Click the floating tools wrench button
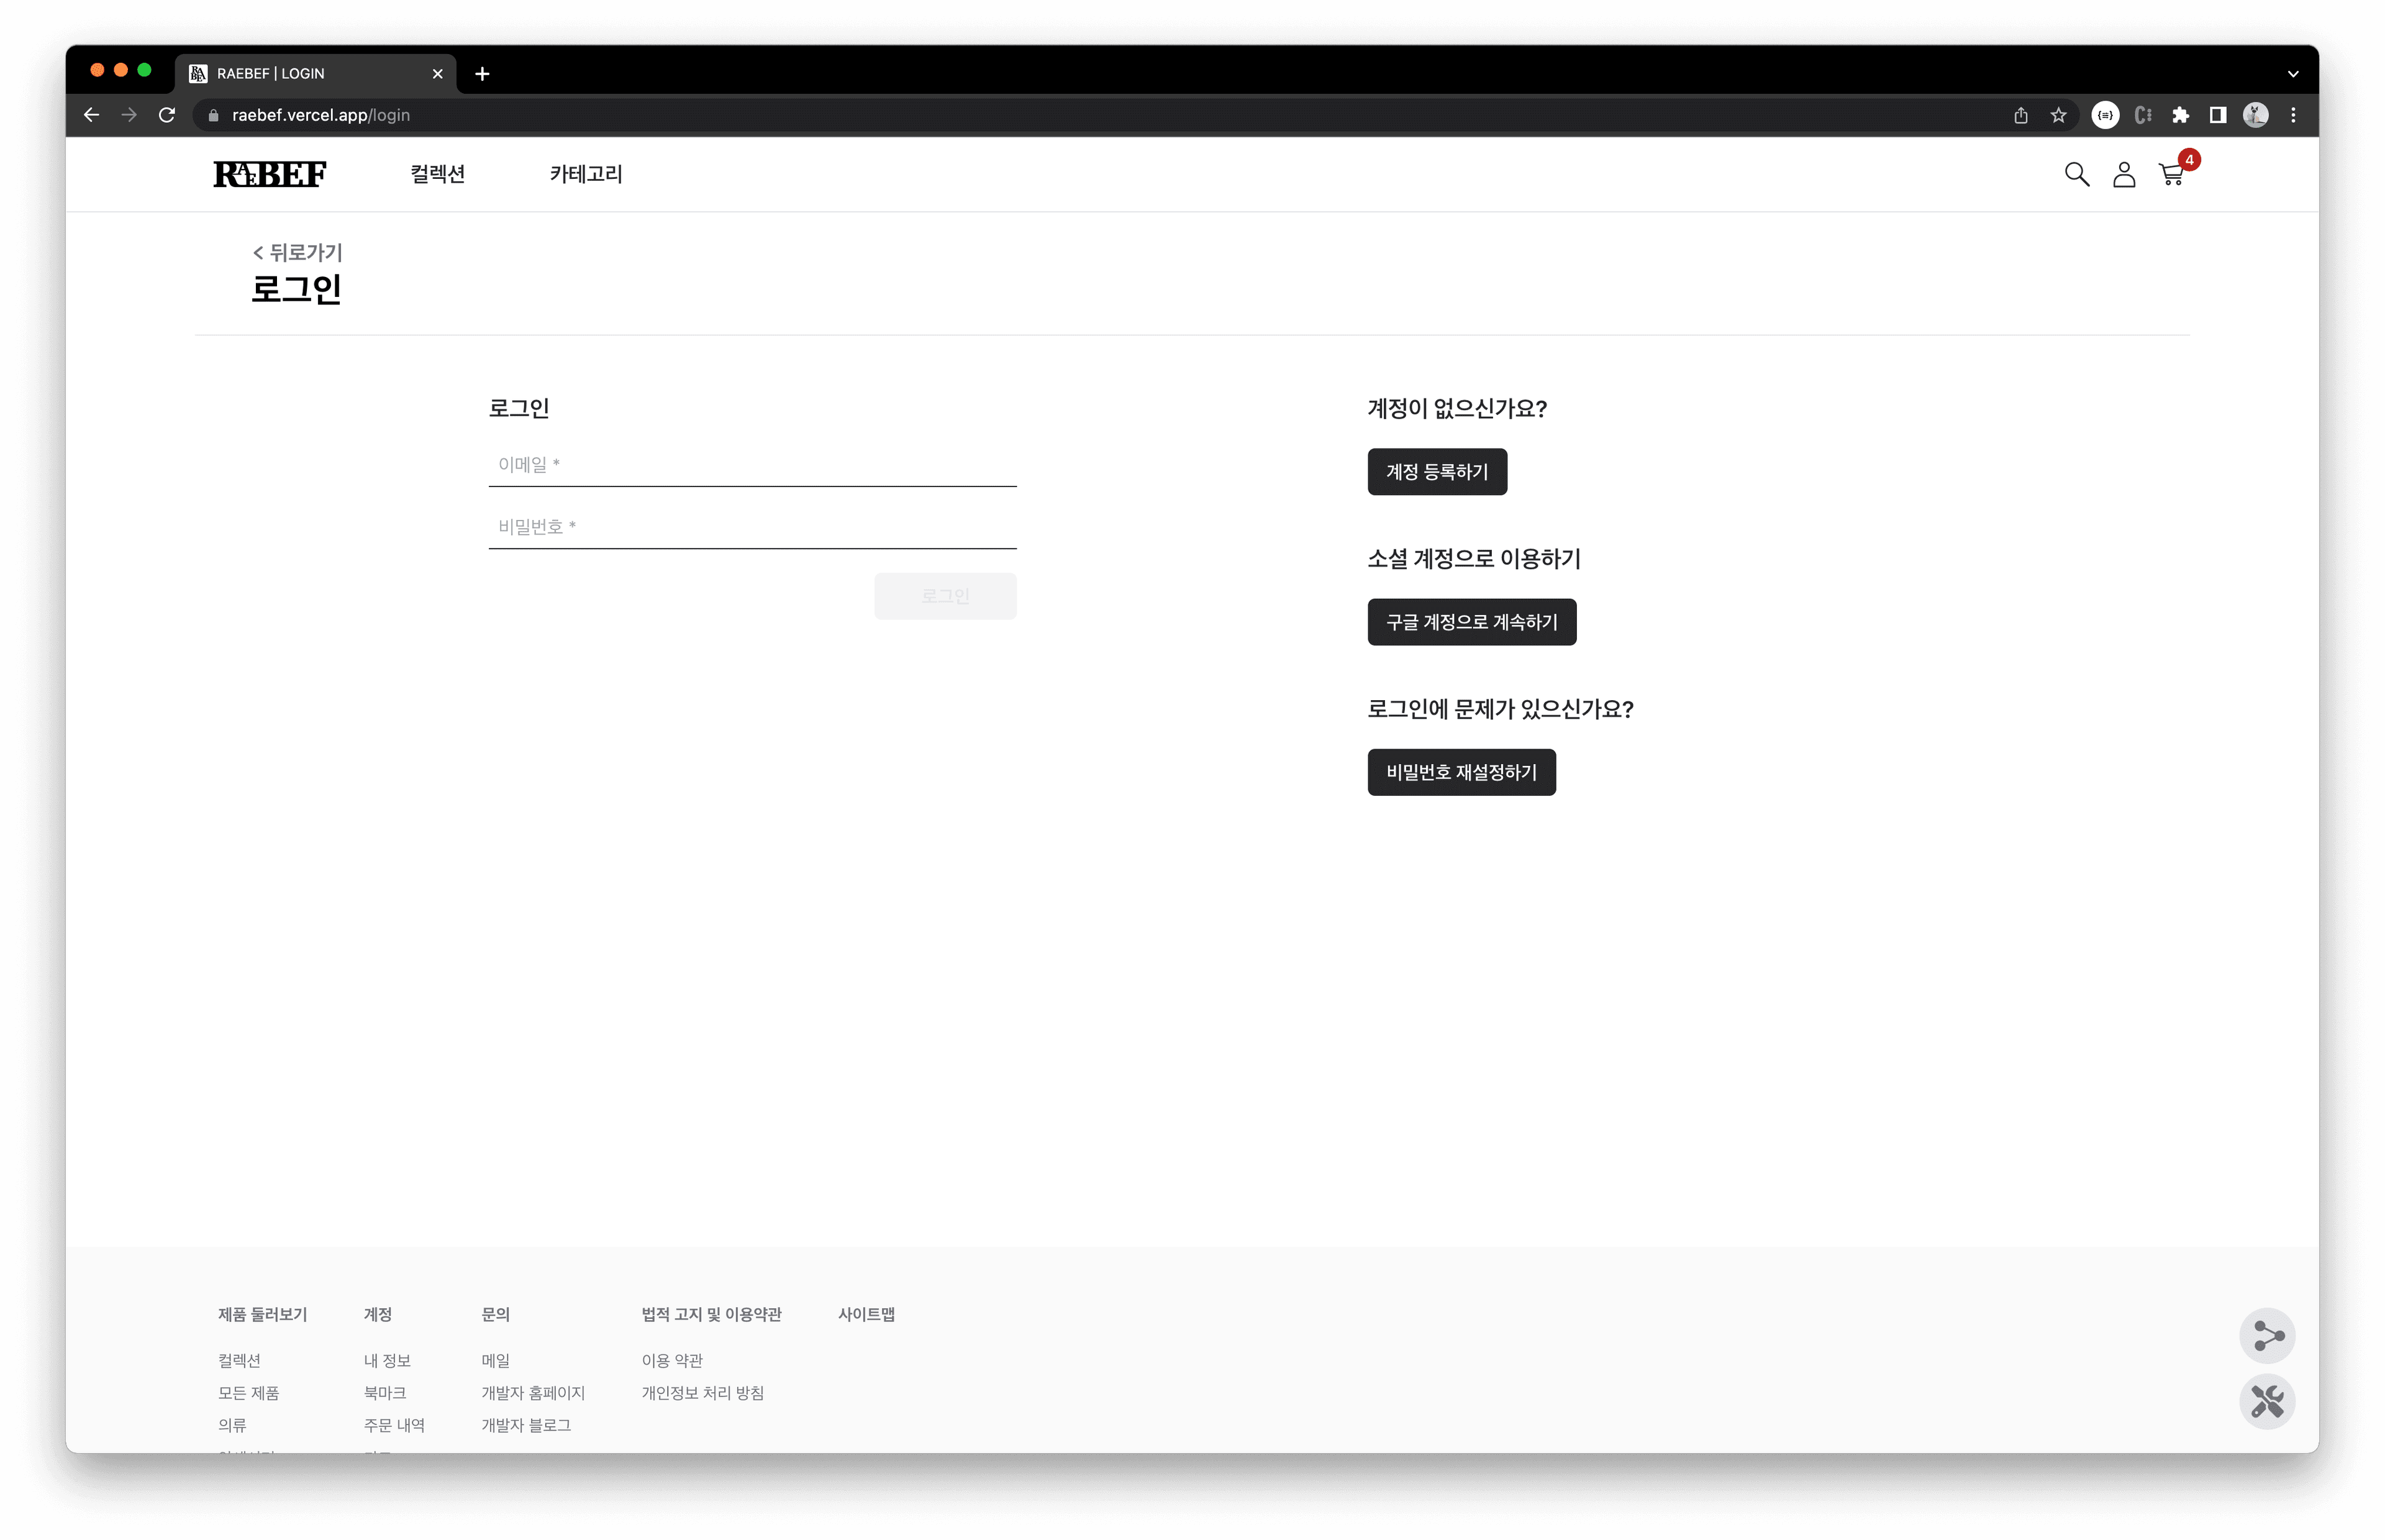The width and height of the screenshot is (2385, 1540). (2266, 1401)
